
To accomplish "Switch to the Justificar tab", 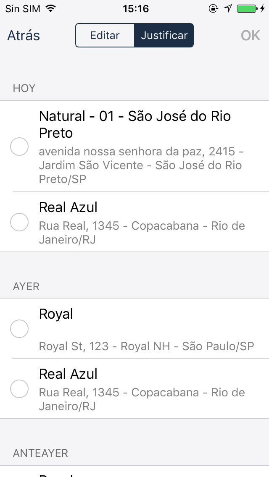I will (164, 35).
